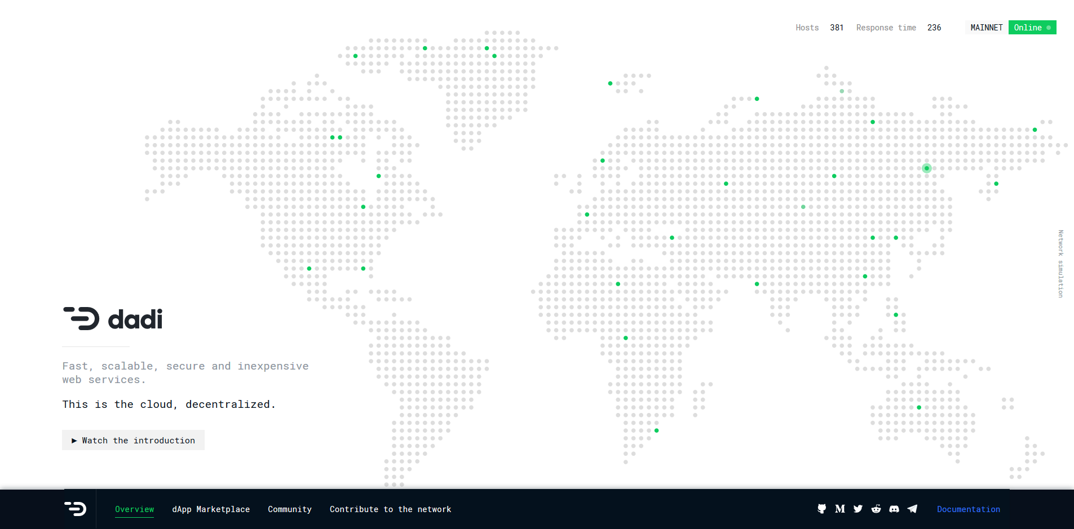Click the Response time 236 value
The image size is (1074, 529).
(x=899, y=28)
